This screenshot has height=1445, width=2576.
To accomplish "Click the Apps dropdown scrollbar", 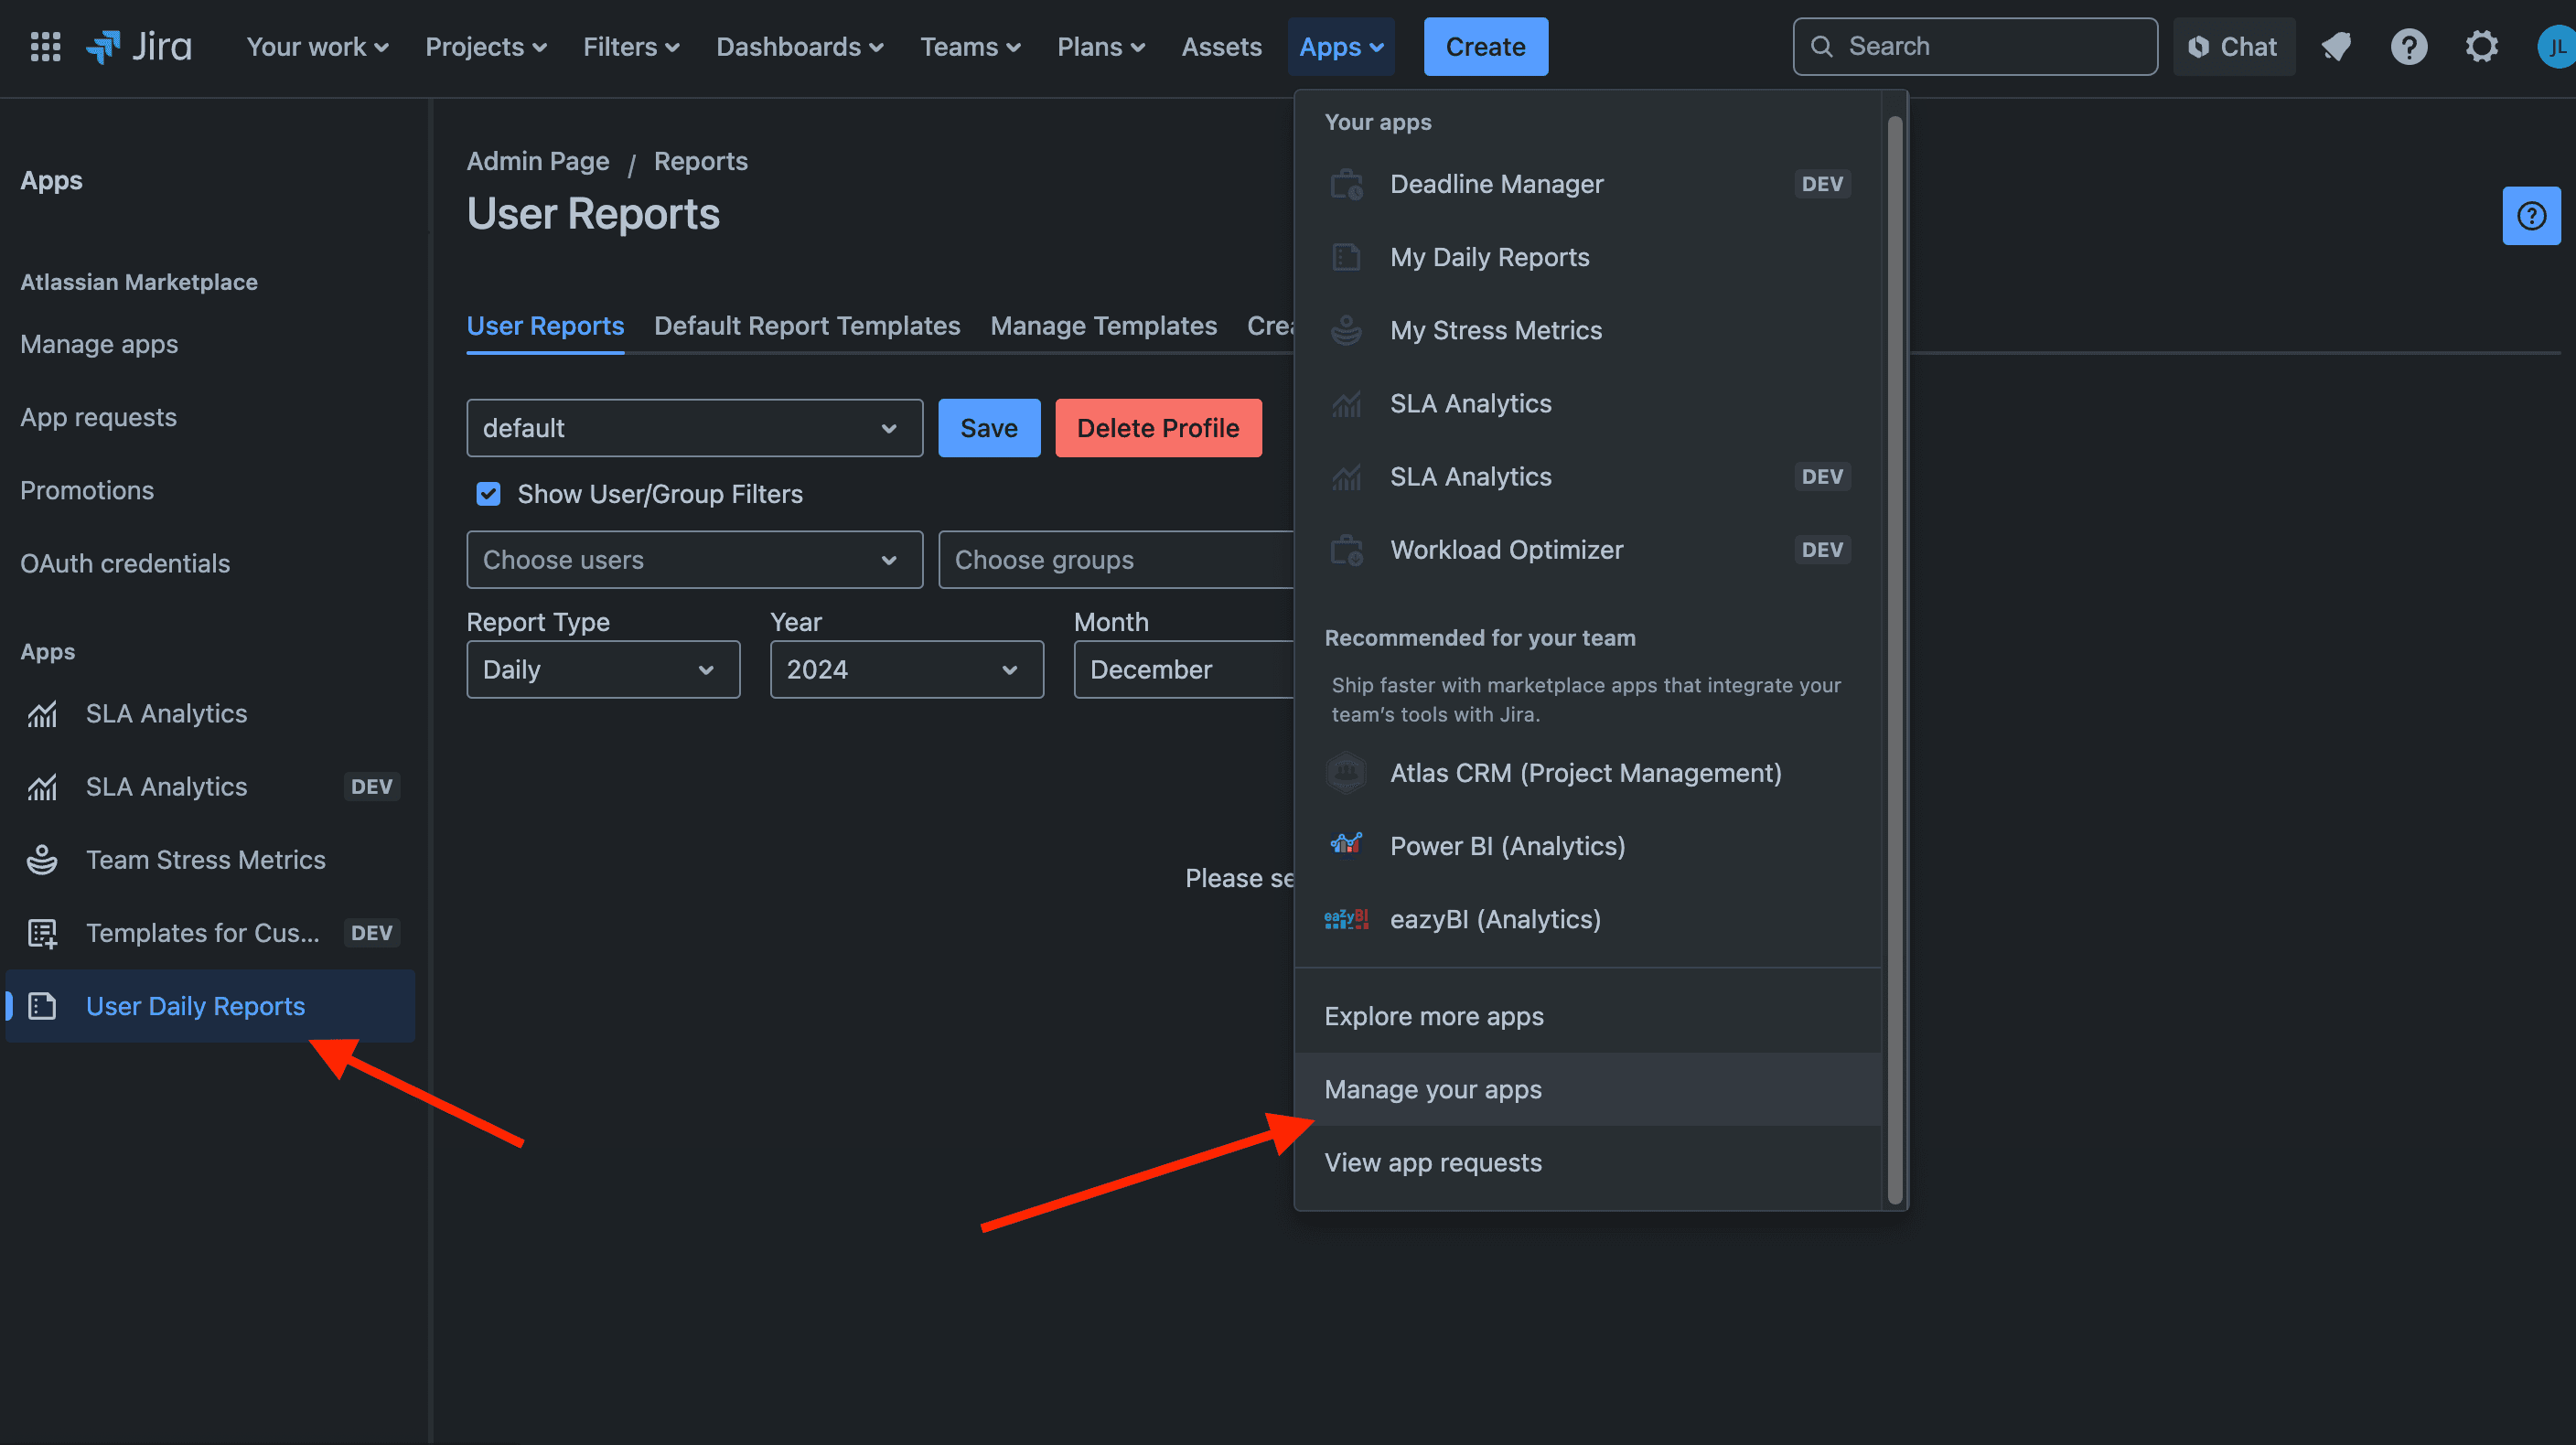I will click(x=1894, y=660).
